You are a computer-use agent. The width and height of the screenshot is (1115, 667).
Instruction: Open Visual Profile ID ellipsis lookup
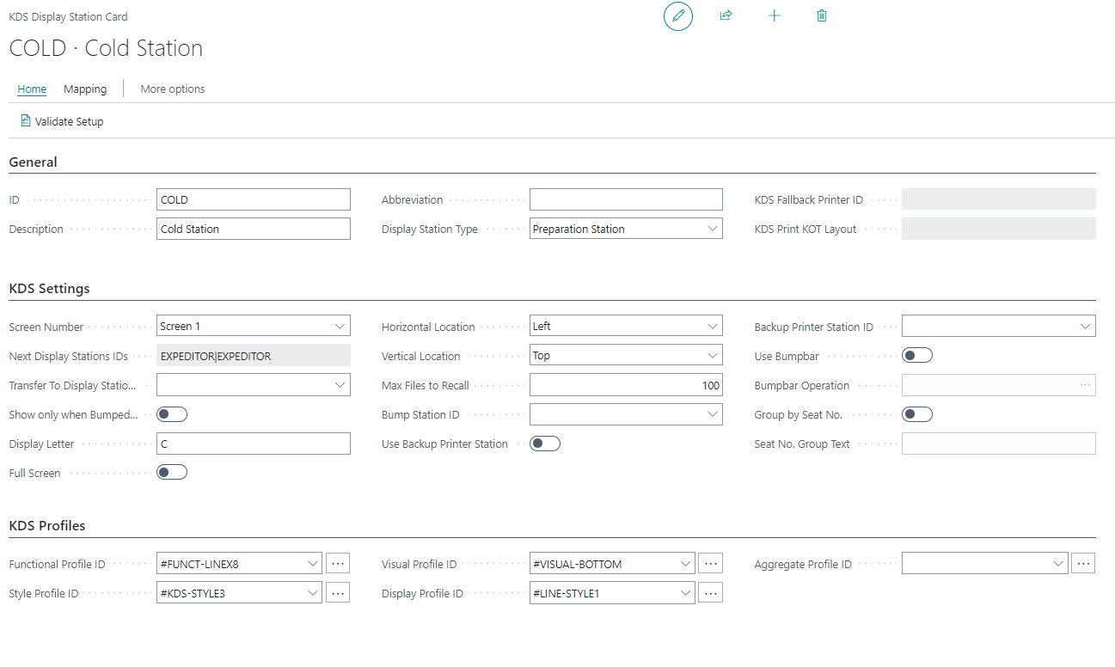(710, 564)
